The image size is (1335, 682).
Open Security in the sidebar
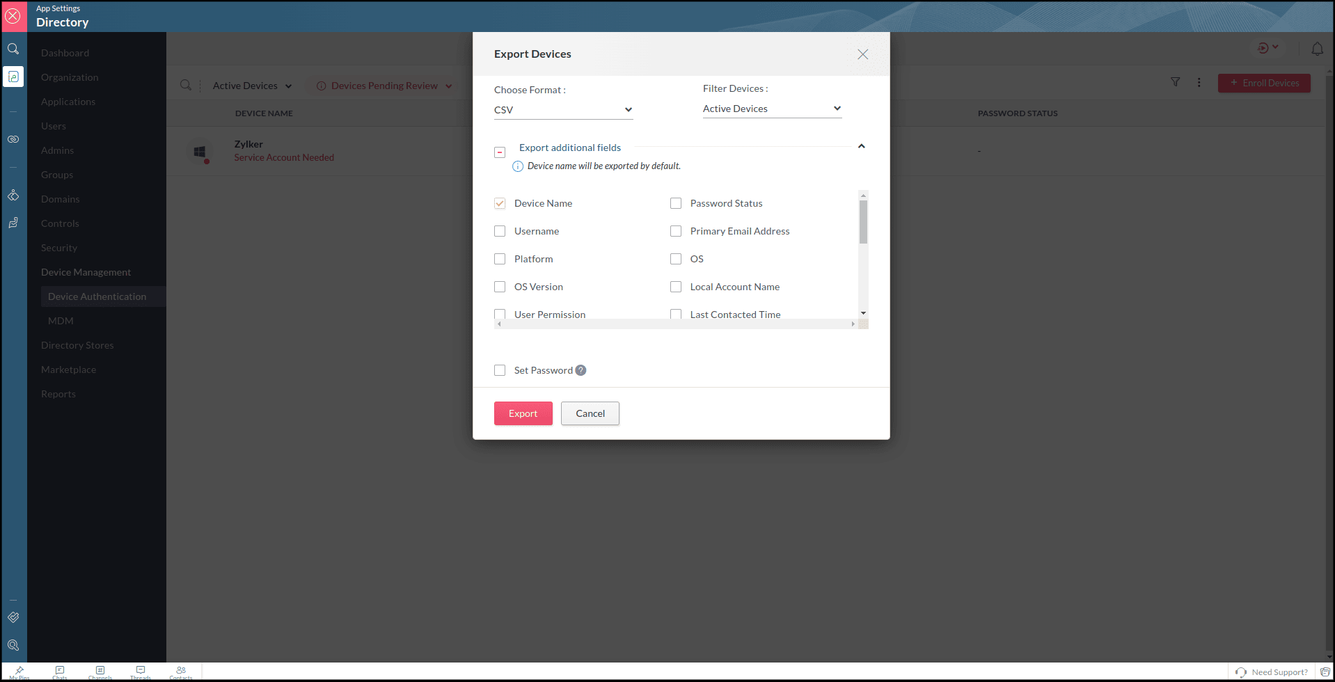point(59,248)
